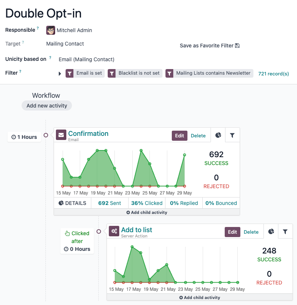Open the 721 record(s) link
The image size is (297, 305).
point(274,74)
